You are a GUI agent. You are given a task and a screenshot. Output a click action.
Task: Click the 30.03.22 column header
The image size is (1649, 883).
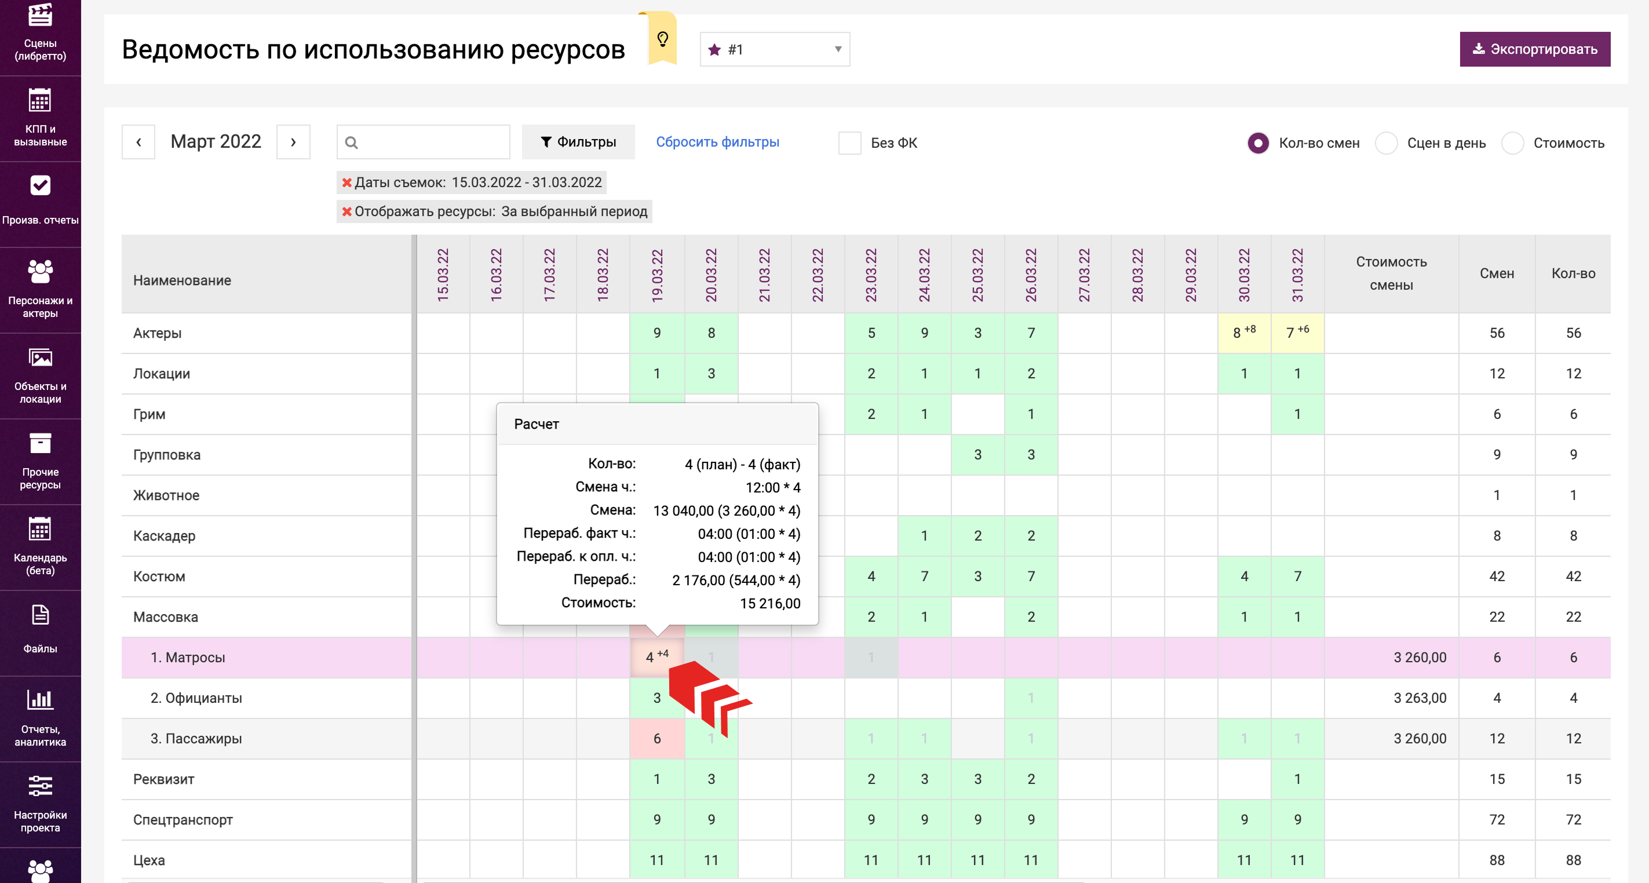[x=1244, y=275]
